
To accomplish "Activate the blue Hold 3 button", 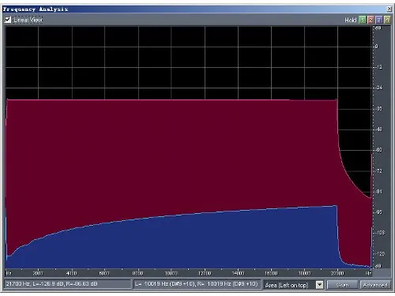I will point(378,20).
